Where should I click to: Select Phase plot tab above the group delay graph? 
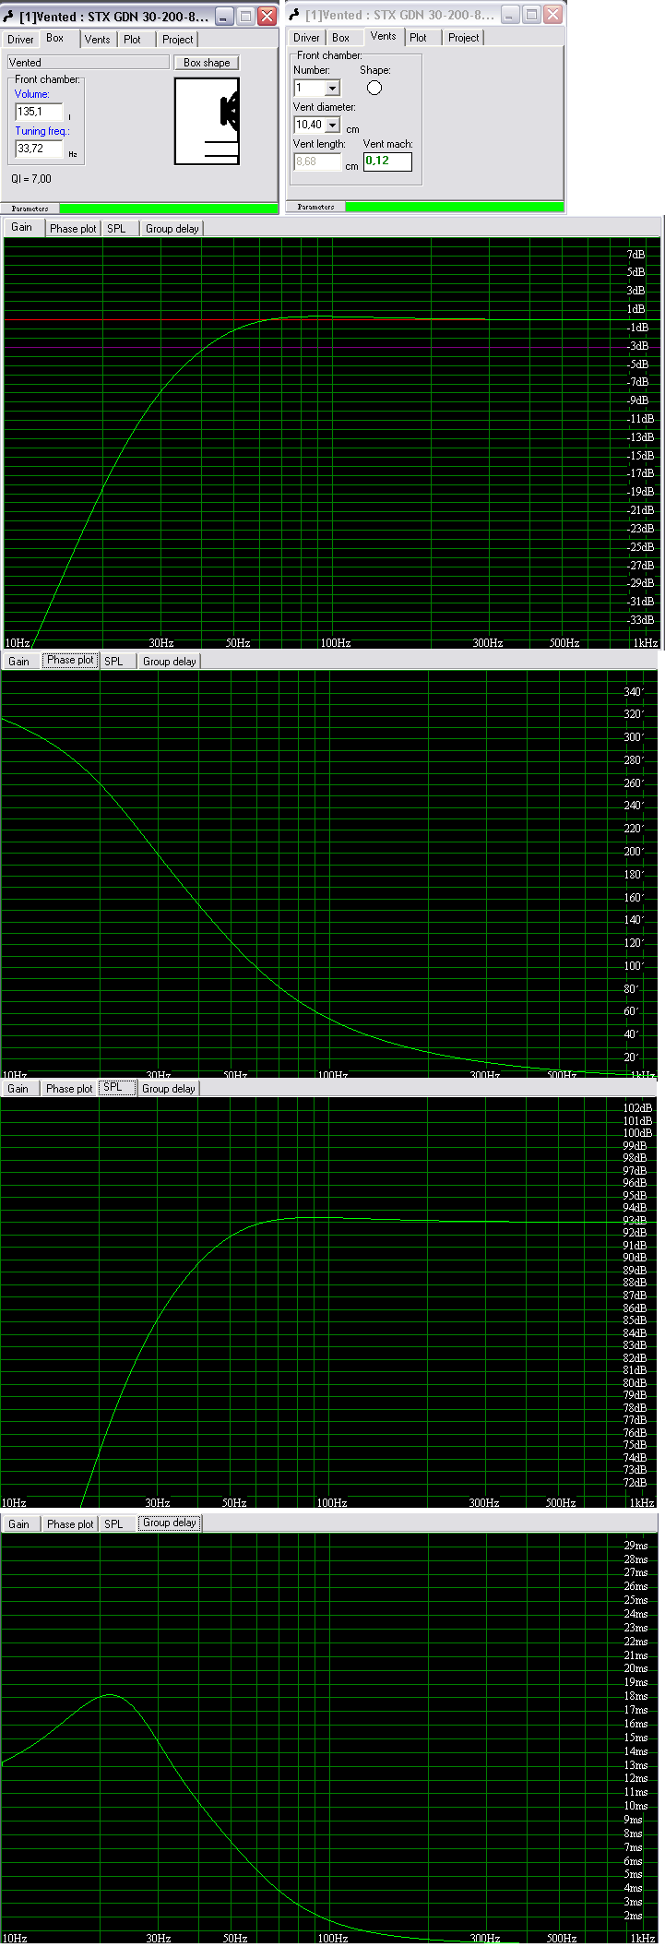coord(70,1524)
